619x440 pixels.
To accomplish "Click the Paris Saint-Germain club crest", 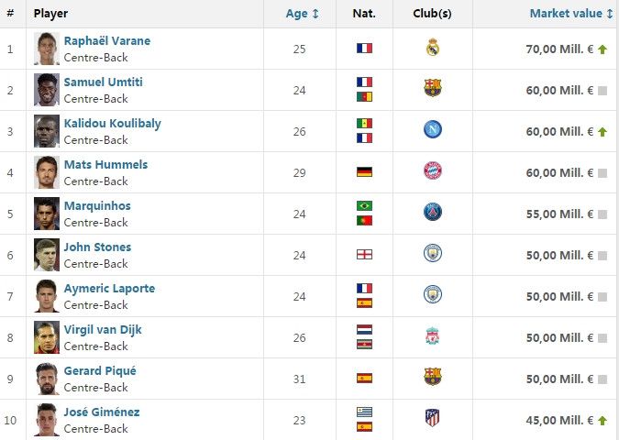I will (433, 213).
